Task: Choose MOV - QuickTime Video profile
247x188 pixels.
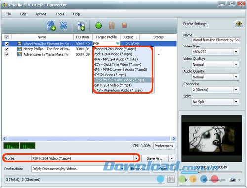Action: click(123, 64)
